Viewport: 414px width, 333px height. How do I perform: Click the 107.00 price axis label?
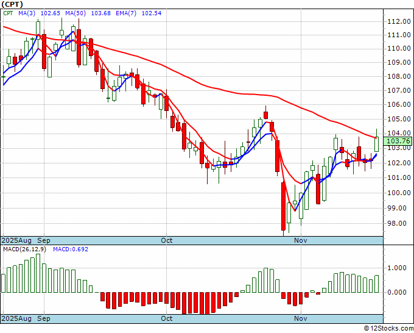[398, 90]
